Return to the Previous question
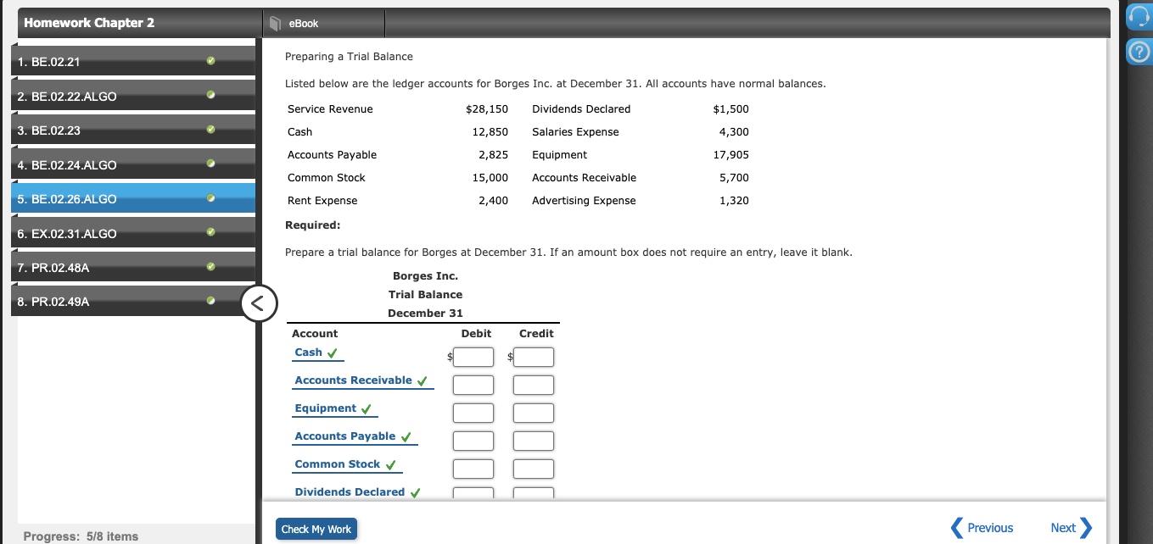The width and height of the screenshot is (1153, 544). (x=989, y=527)
